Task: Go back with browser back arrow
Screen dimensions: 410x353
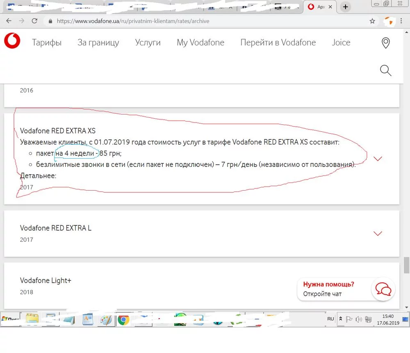Action: click(9, 21)
